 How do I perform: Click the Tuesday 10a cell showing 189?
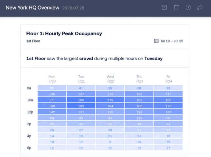coord(81,100)
